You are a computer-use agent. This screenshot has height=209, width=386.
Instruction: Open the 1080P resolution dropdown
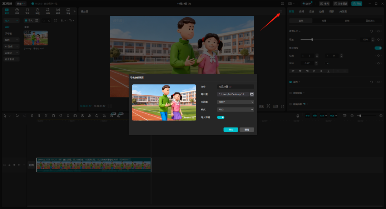click(236, 102)
